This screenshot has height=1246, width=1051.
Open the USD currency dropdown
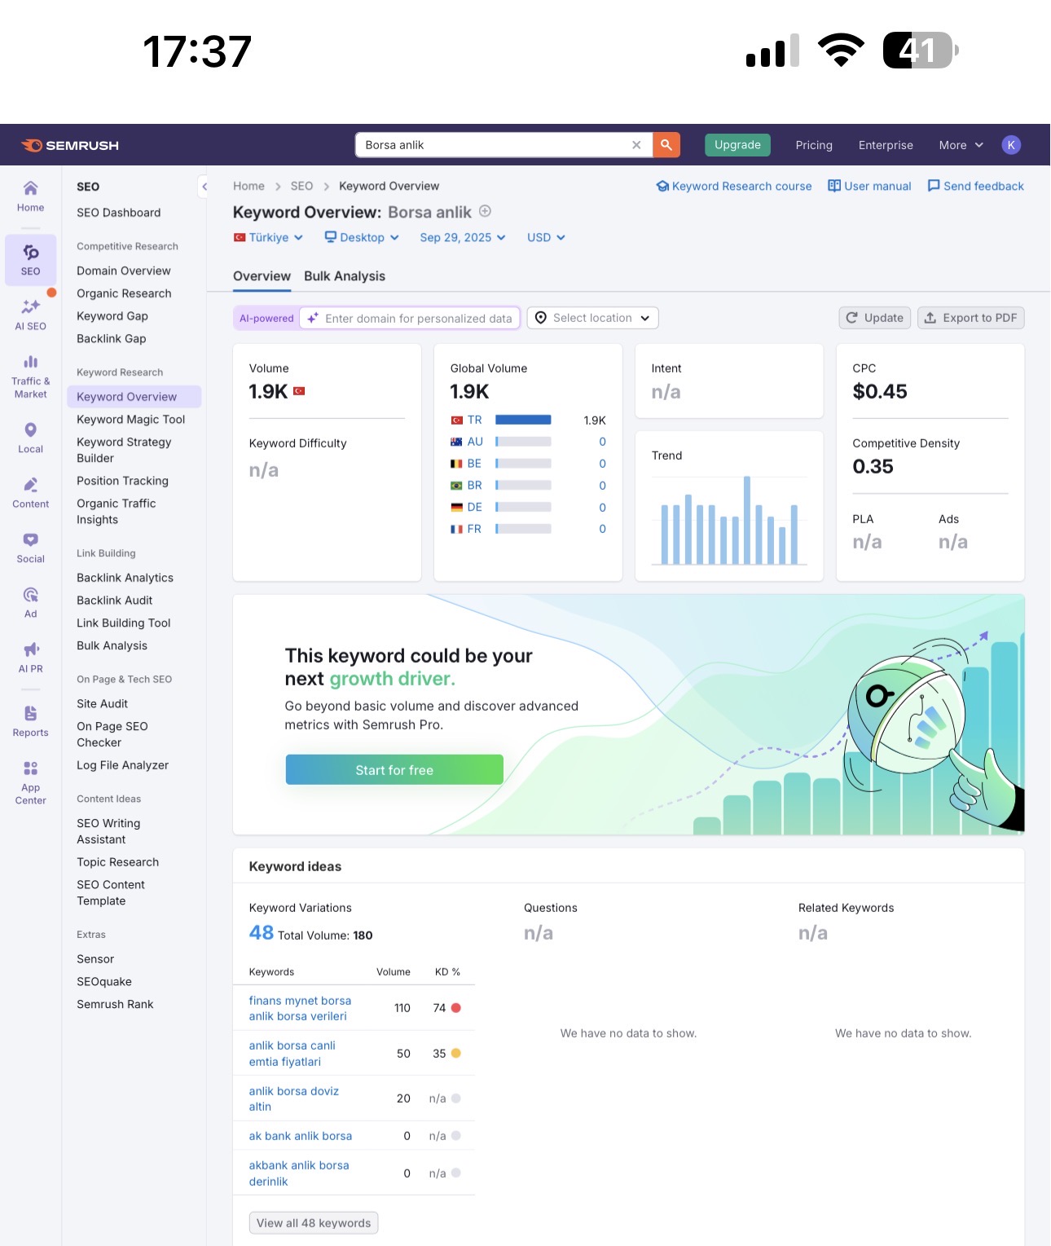546,237
